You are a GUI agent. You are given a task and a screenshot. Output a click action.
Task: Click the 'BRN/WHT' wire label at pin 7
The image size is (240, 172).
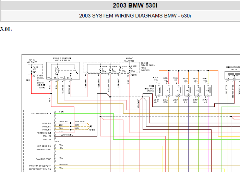click(63, 164)
